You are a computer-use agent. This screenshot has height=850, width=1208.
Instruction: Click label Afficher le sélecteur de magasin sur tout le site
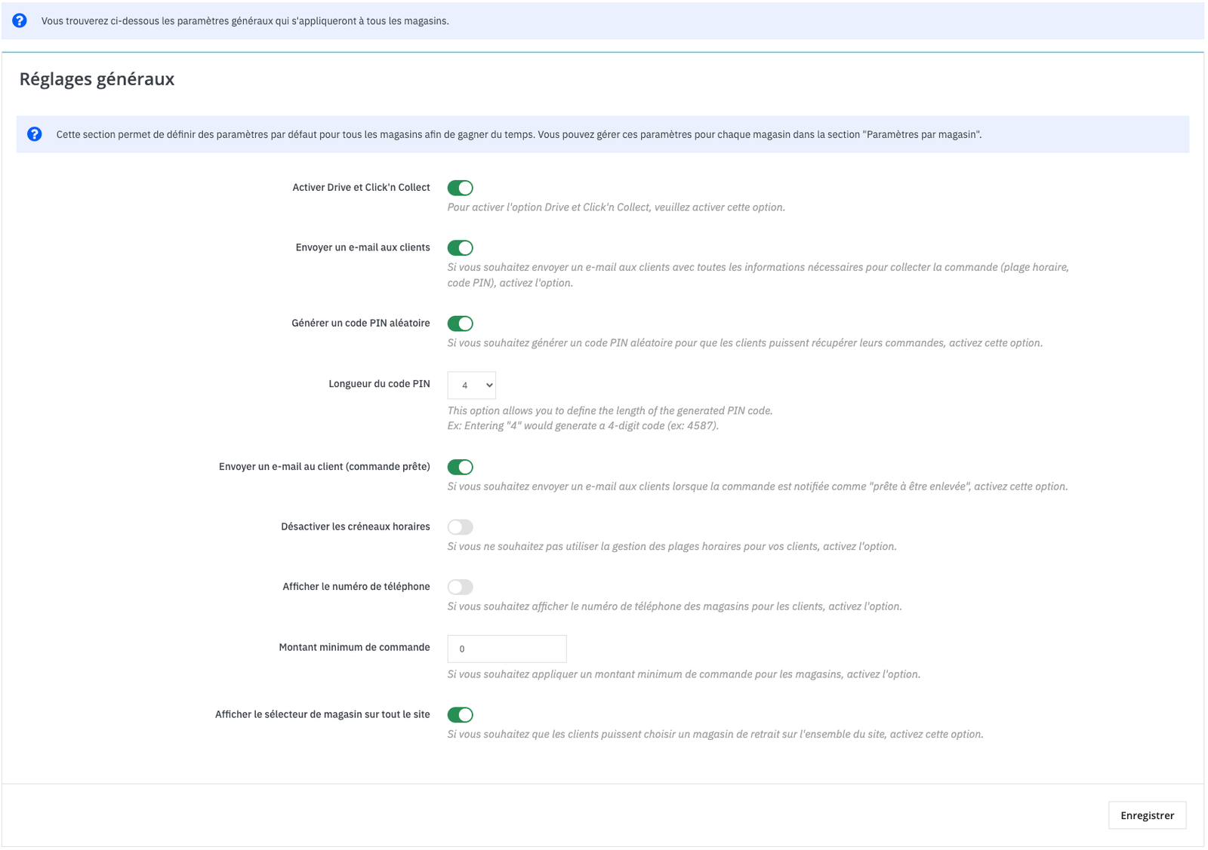pyautogui.click(x=322, y=714)
